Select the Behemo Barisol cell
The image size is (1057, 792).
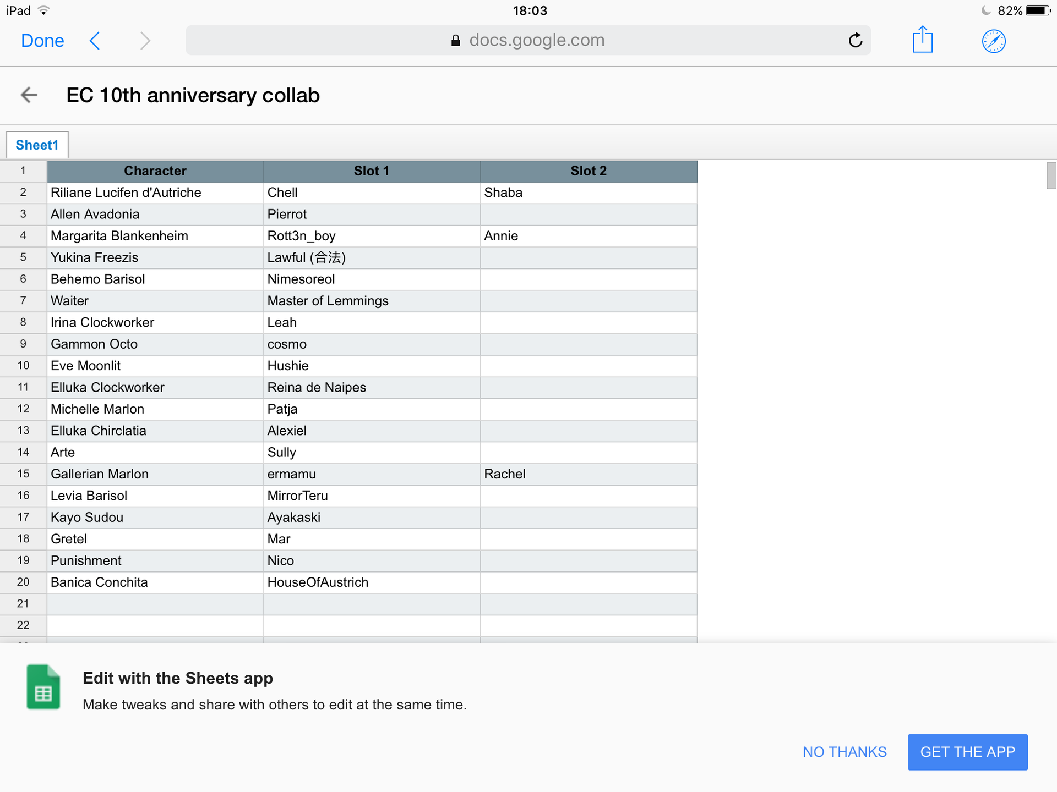(x=155, y=279)
